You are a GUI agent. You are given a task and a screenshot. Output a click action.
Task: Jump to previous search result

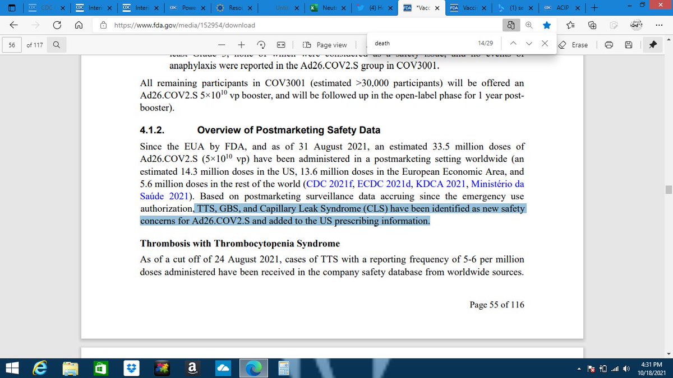[x=513, y=43]
